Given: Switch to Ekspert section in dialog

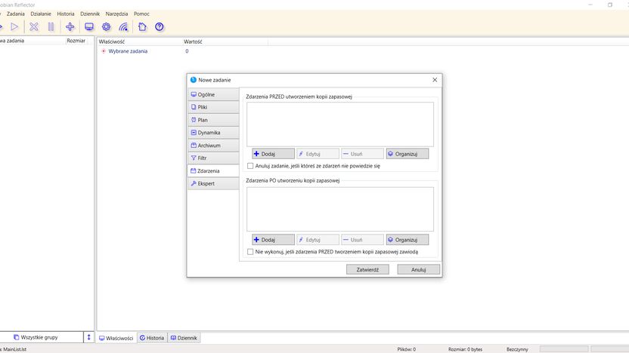Looking at the screenshot, I should point(213,183).
